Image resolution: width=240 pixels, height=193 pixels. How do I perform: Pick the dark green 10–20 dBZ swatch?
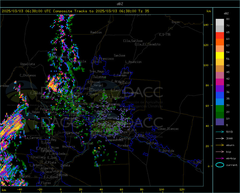pos(220,115)
